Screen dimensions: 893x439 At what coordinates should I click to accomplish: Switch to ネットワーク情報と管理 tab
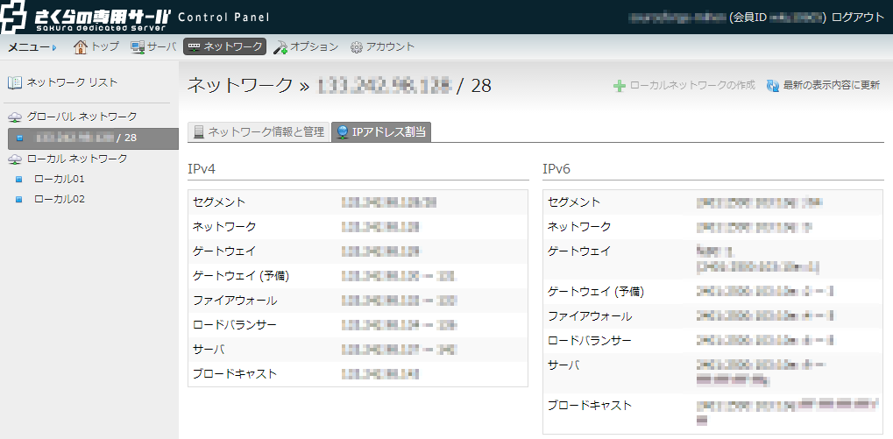[259, 132]
